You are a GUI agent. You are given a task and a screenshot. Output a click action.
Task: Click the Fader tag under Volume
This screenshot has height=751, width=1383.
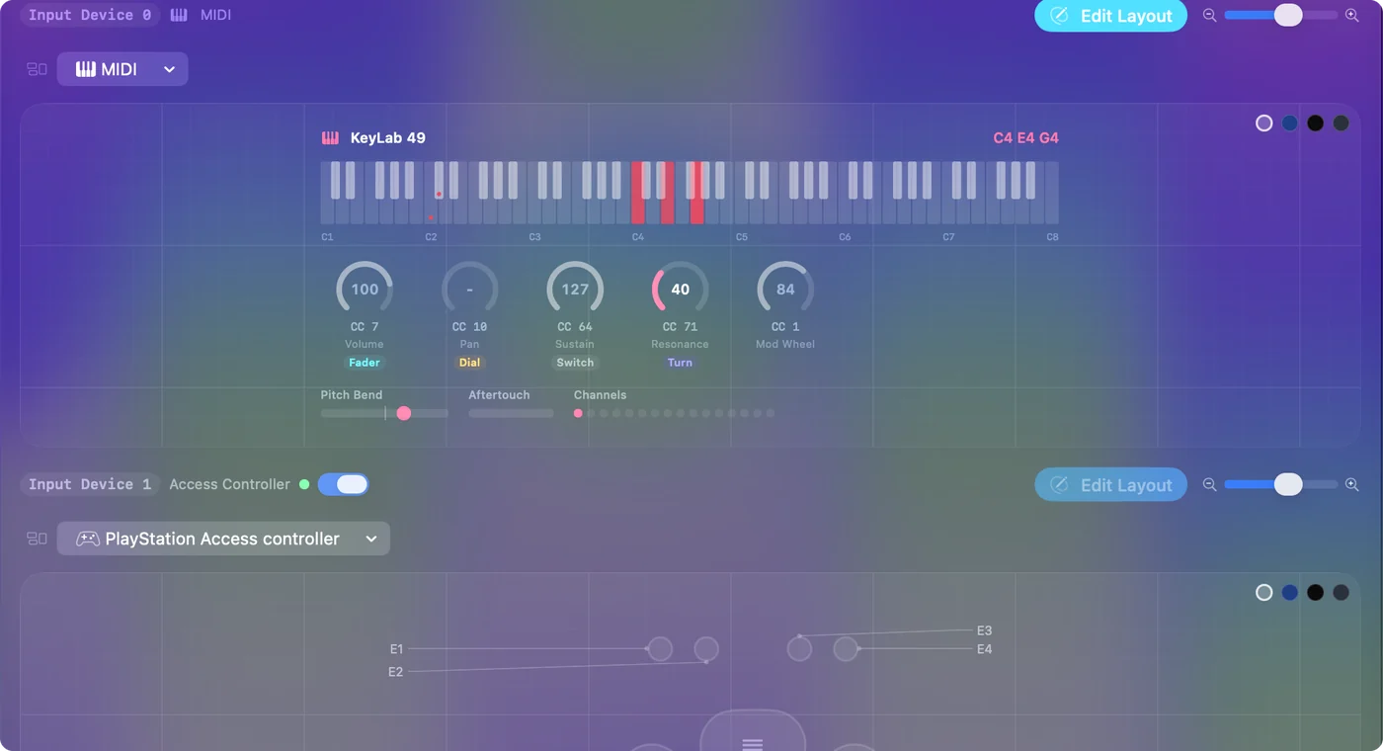tap(365, 363)
